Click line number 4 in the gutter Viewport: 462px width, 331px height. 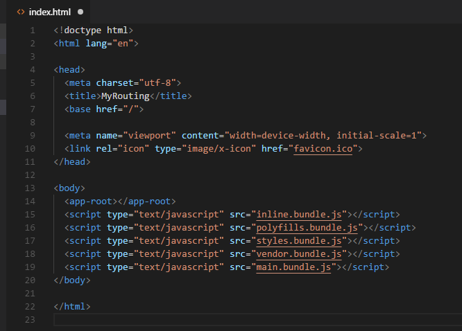pyautogui.click(x=33, y=70)
